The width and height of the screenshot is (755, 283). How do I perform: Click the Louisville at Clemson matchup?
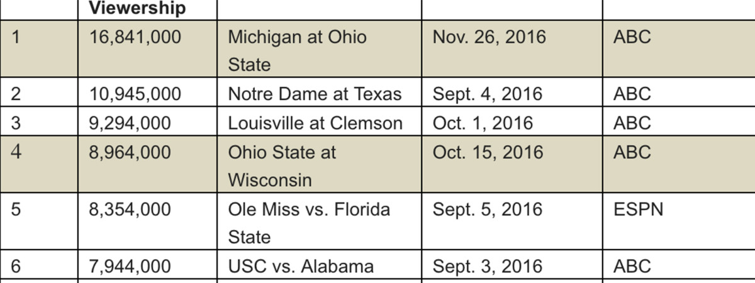click(315, 123)
